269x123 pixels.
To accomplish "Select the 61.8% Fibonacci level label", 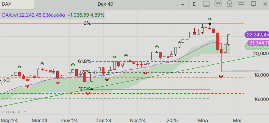I will point(84,61).
